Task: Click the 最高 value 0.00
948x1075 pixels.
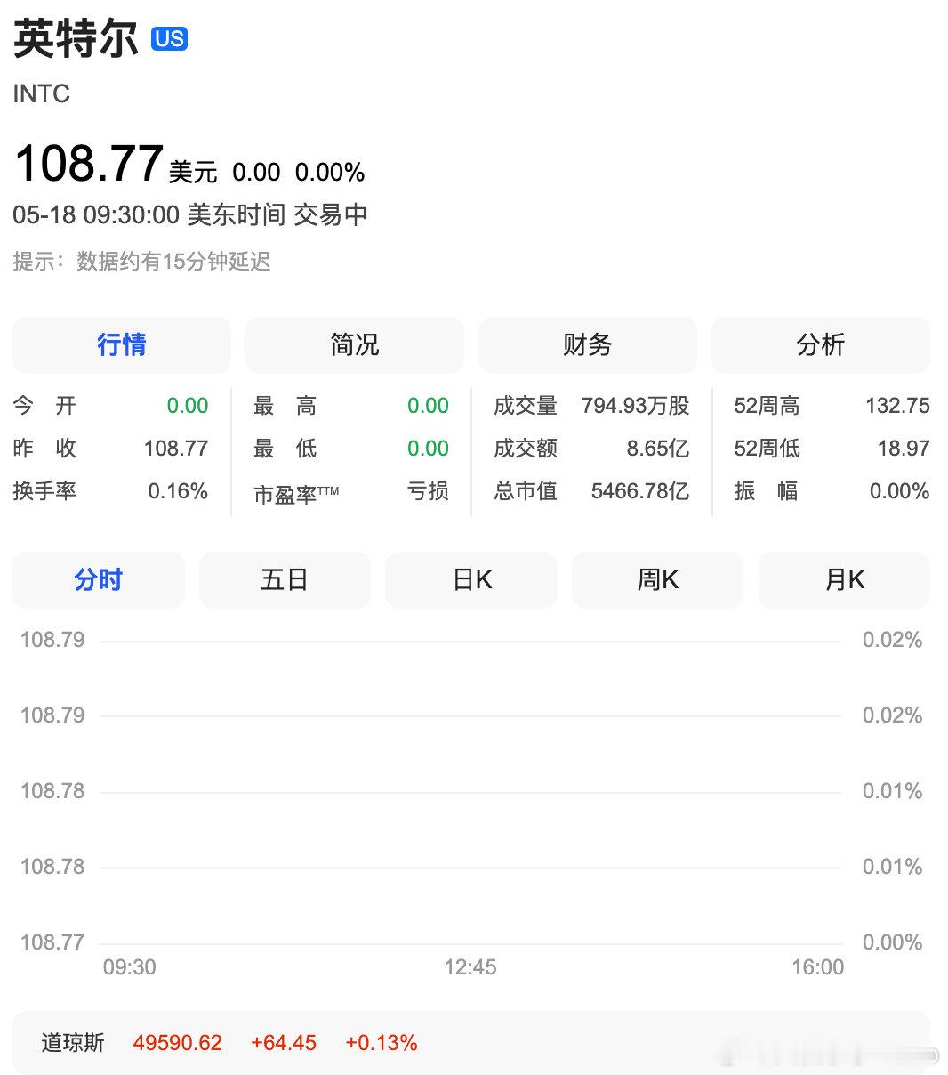Action: tap(428, 406)
